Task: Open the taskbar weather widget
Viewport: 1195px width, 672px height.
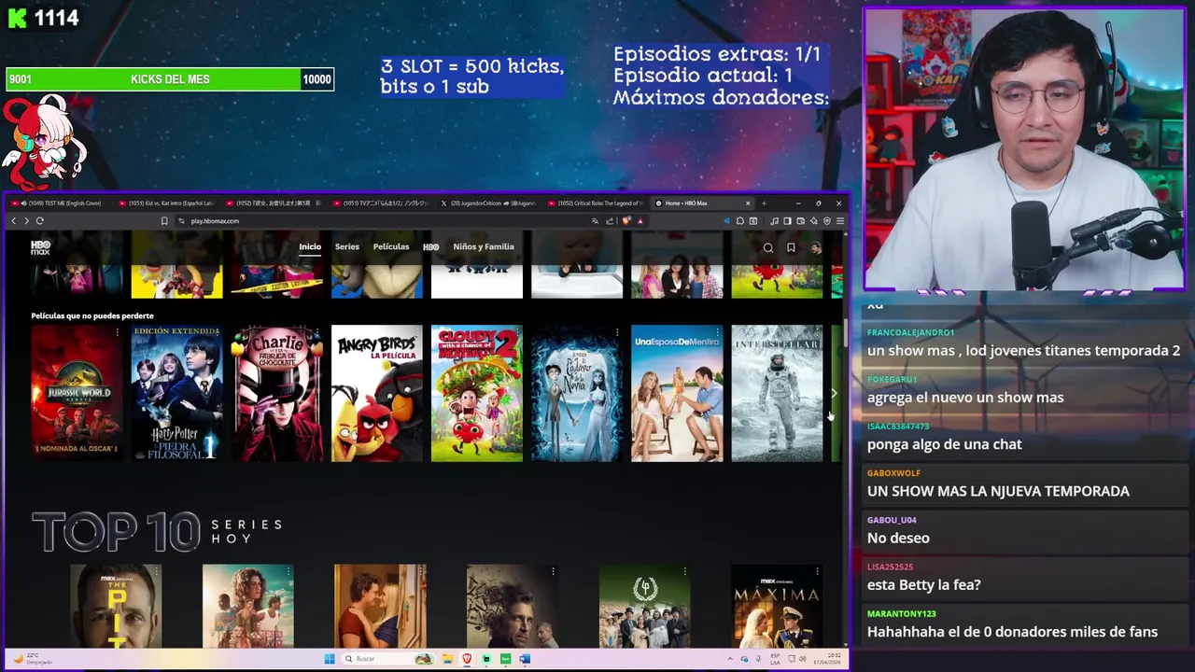Action: coord(33,659)
